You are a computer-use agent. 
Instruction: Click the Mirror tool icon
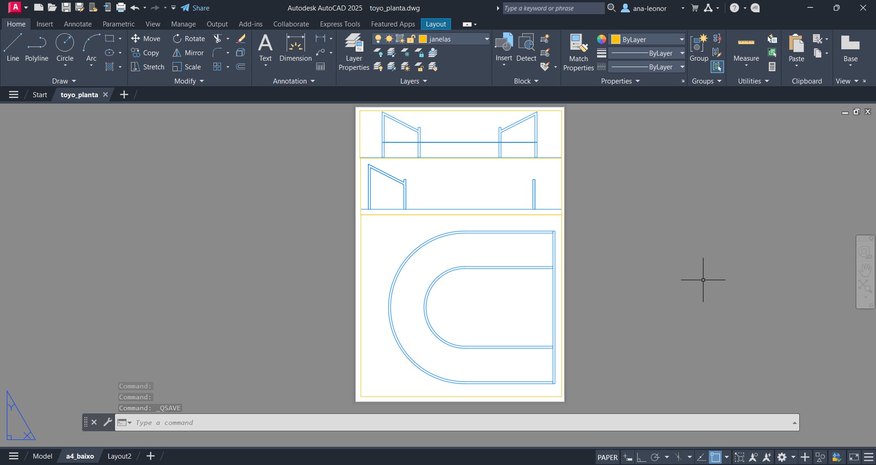click(x=177, y=53)
